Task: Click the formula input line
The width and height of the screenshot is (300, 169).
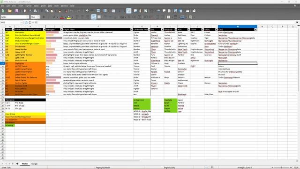Action: (166, 23)
